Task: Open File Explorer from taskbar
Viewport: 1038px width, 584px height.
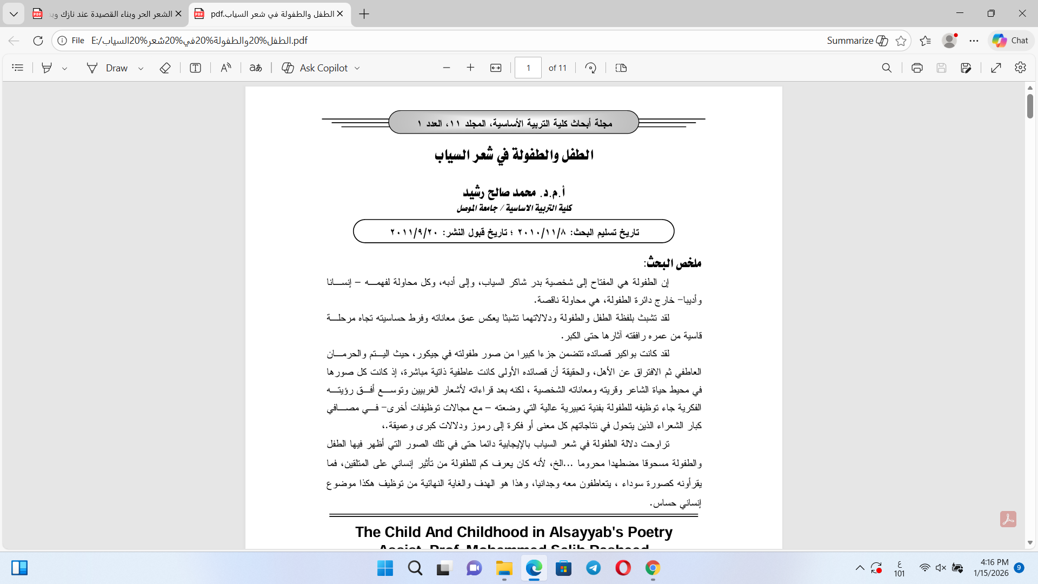Action: [x=504, y=568]
